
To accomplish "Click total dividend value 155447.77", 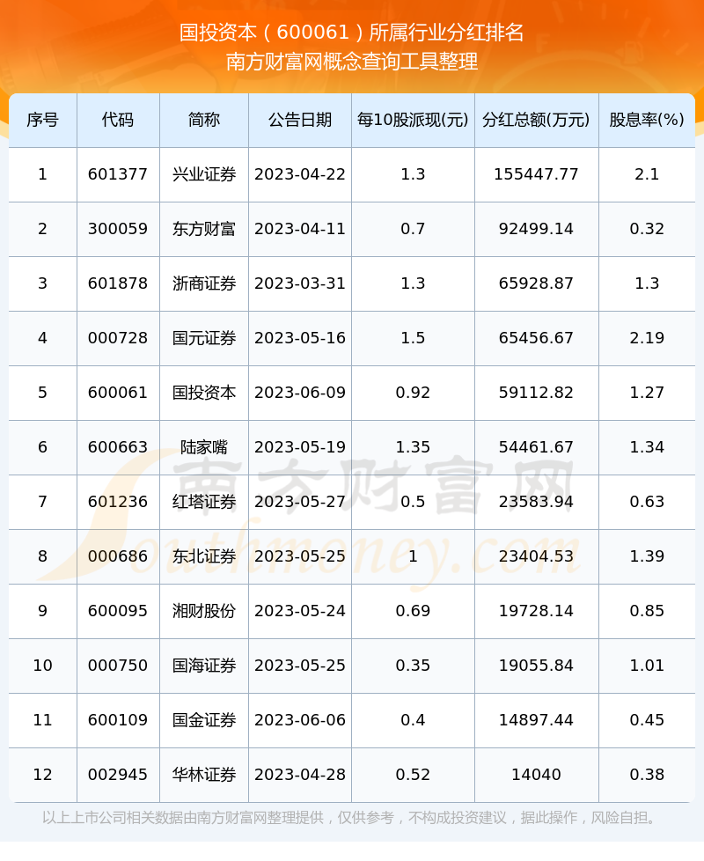I will (x=537, y=174).
